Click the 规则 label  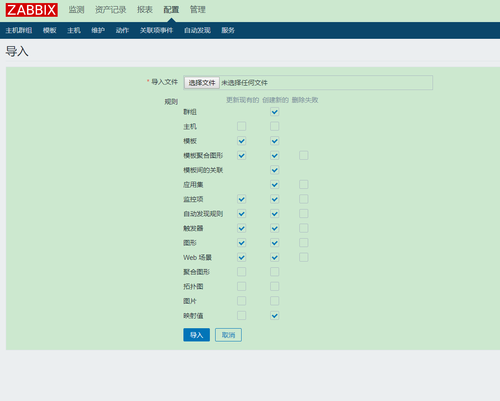pos(171,102)
